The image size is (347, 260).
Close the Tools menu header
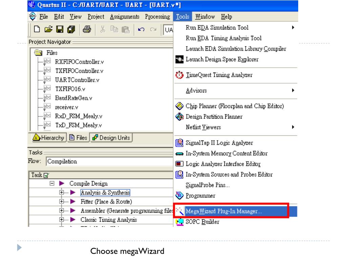[x=183, y=17]
